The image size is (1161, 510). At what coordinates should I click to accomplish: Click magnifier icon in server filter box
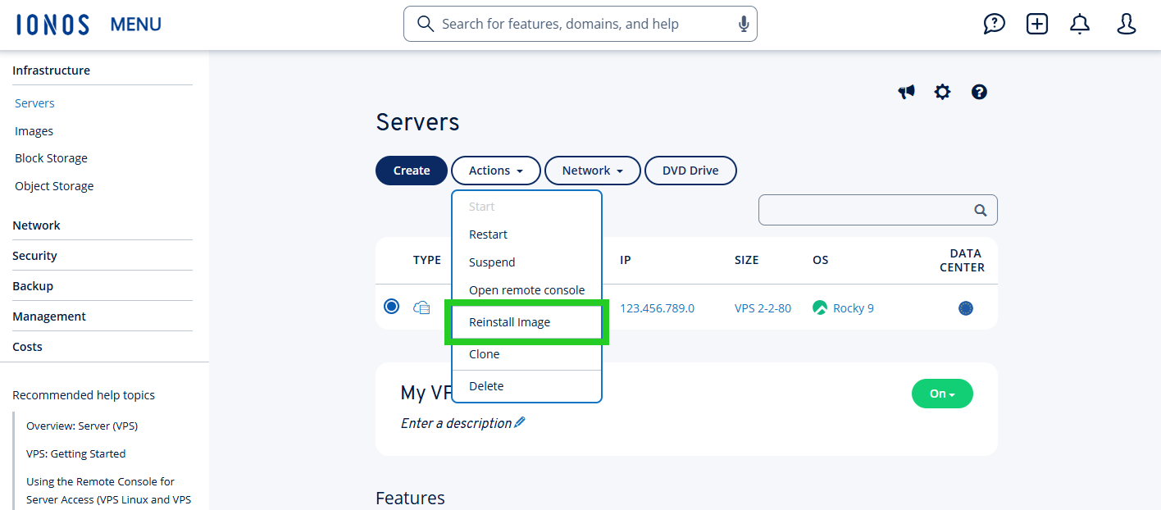pyautogui.click(x=980, y=210)
